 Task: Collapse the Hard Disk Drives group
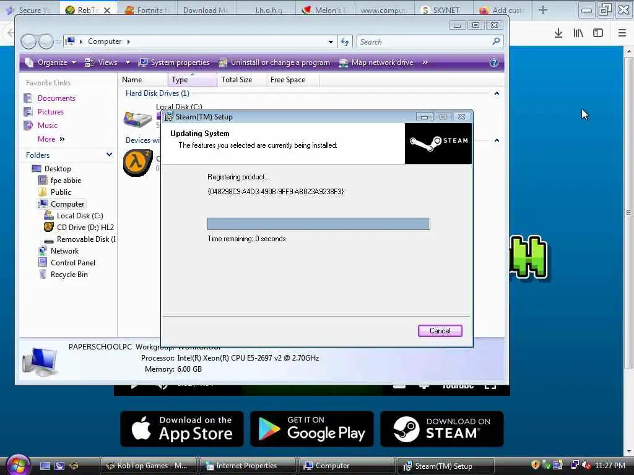point(497,93)
